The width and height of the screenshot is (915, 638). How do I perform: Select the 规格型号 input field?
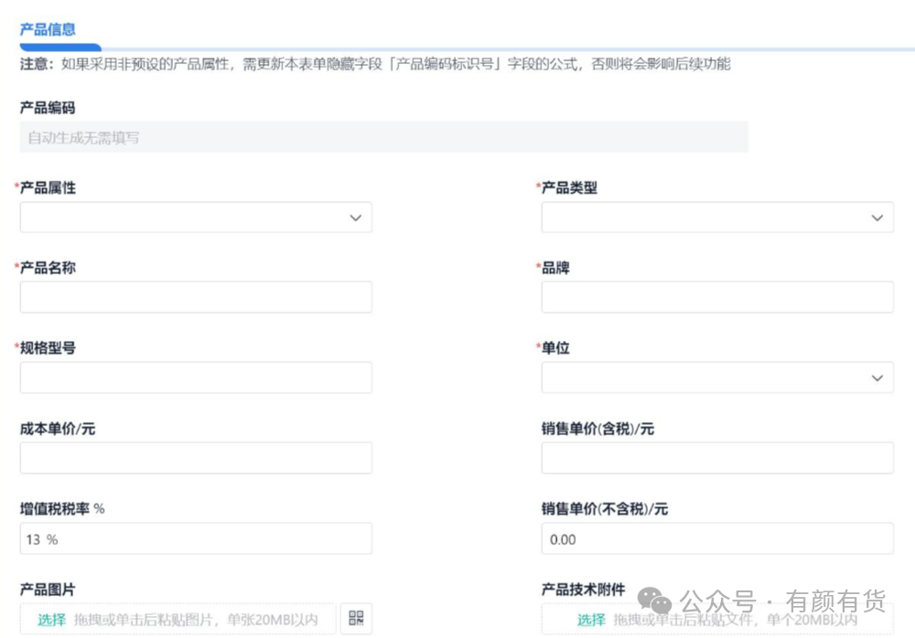pos(196,377)
